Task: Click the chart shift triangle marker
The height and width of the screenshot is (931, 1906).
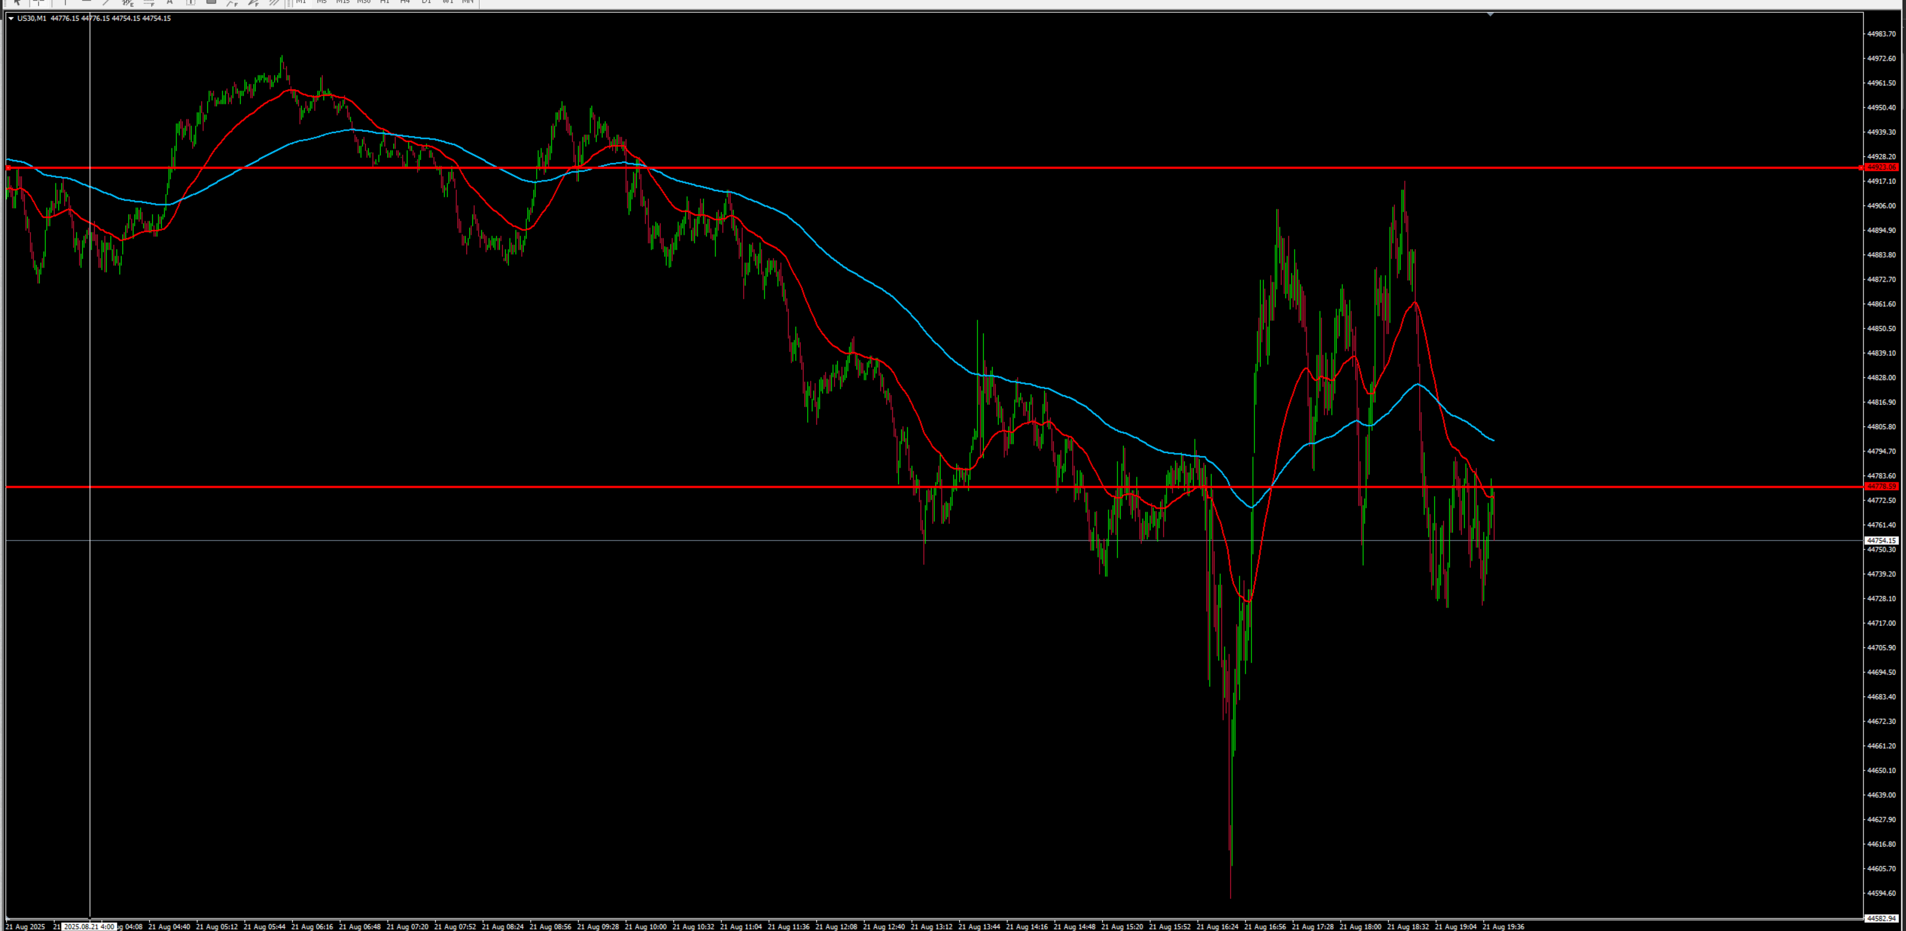Action: (x=1490, y=14)
